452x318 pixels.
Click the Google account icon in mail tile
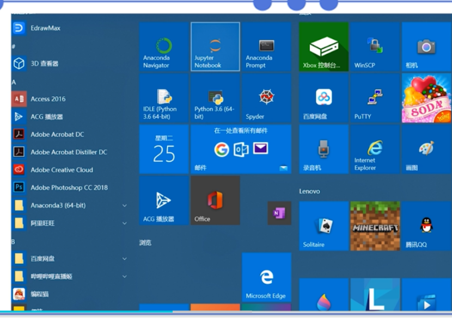point(222,149)
